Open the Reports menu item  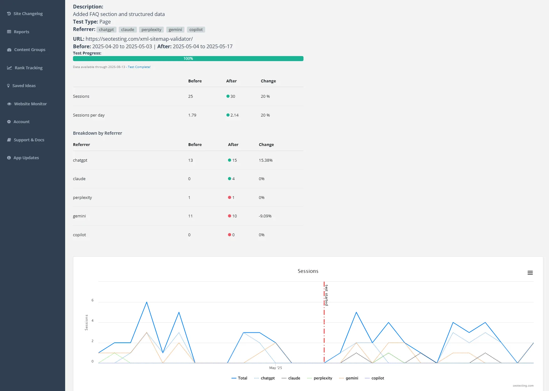click(21, 32)
